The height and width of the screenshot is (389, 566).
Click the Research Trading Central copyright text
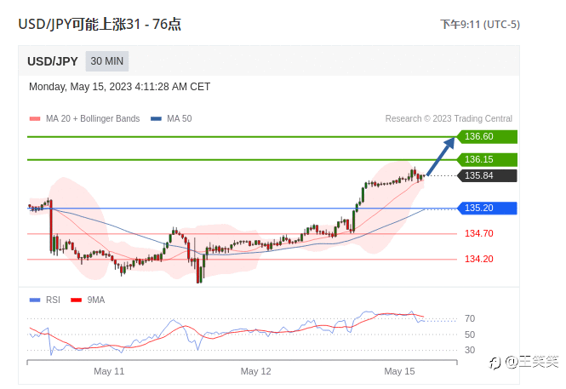pyautogui.click(x=449, y=118)
